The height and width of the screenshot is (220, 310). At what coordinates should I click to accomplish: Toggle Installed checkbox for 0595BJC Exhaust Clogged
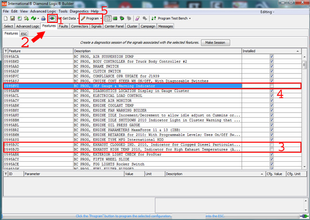coord(272,145)
